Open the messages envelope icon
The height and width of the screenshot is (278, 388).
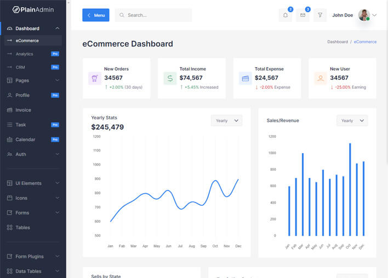tap(303, 15)
